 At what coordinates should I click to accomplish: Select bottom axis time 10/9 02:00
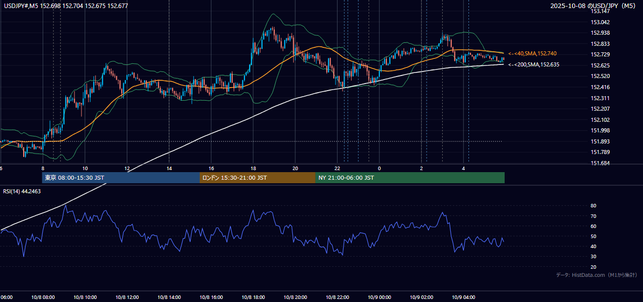click(422, 297)
